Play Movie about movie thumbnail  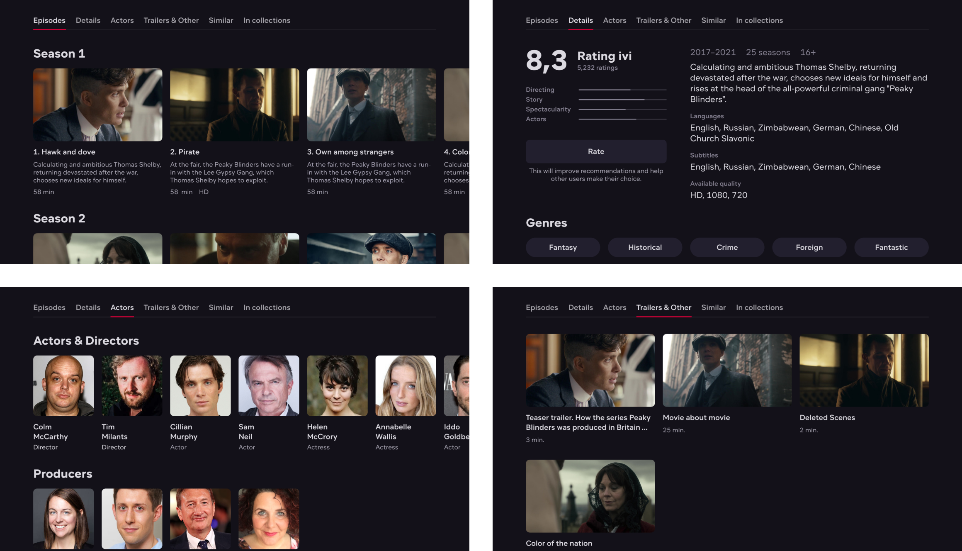click(x=727, y=370)
